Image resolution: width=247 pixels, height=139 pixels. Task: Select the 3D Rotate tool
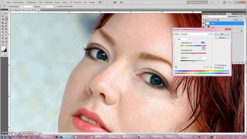pyautogui.click(x=3, y=42)
